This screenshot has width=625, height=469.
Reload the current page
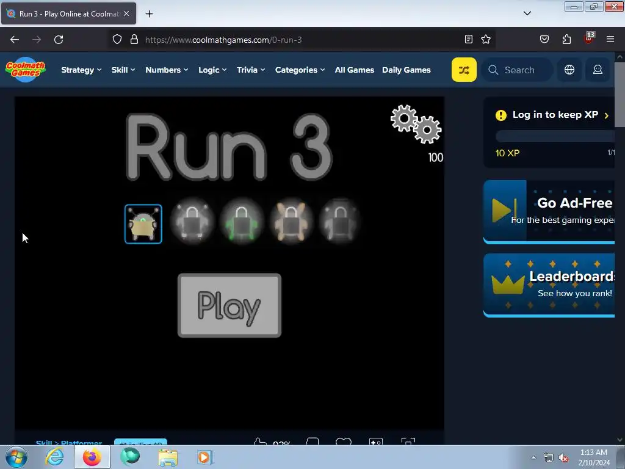(x=59, y=40)
